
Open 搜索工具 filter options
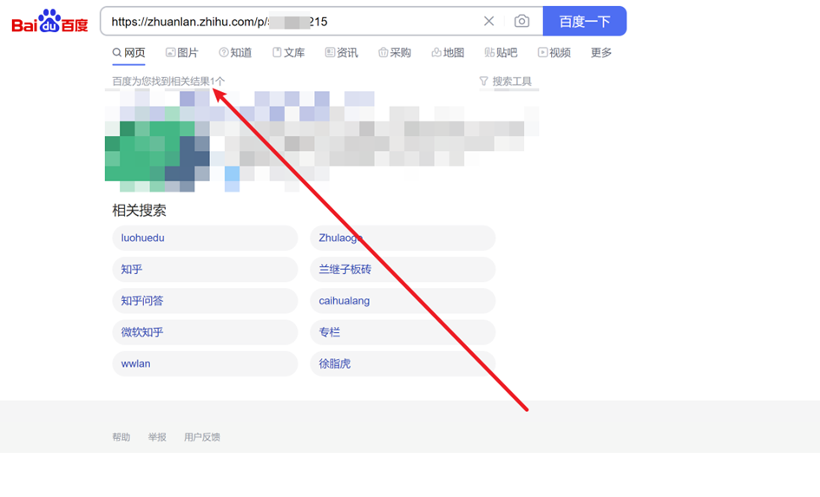point(506,81)
